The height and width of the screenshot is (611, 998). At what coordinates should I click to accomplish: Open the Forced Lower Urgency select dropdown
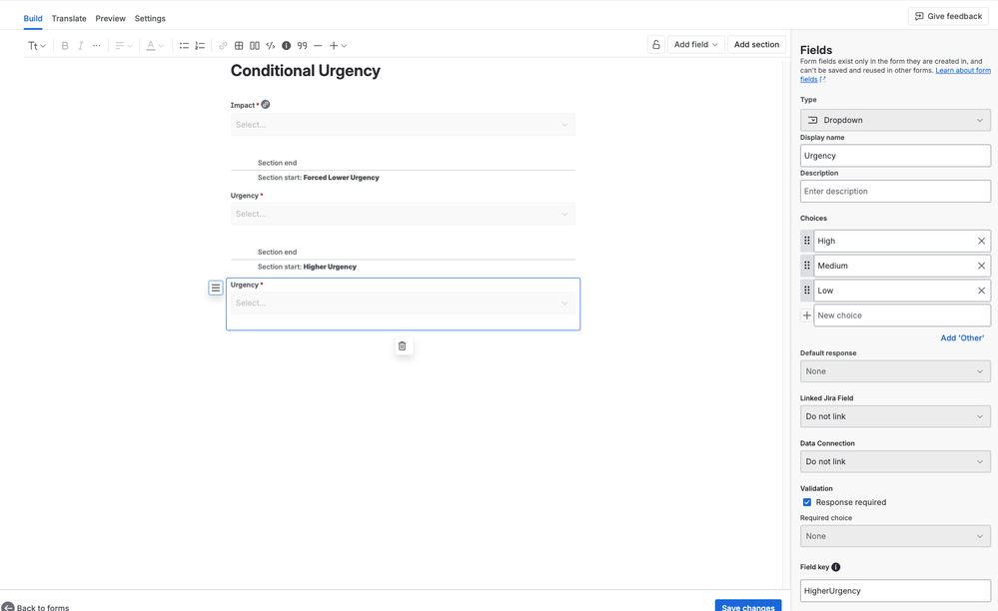pos(403,214)
